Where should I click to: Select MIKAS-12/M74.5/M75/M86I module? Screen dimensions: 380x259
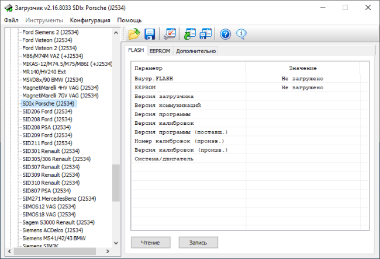coord(67,64)
